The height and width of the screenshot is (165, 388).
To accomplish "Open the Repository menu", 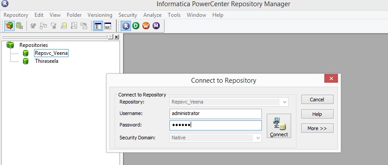I will 16,15.
